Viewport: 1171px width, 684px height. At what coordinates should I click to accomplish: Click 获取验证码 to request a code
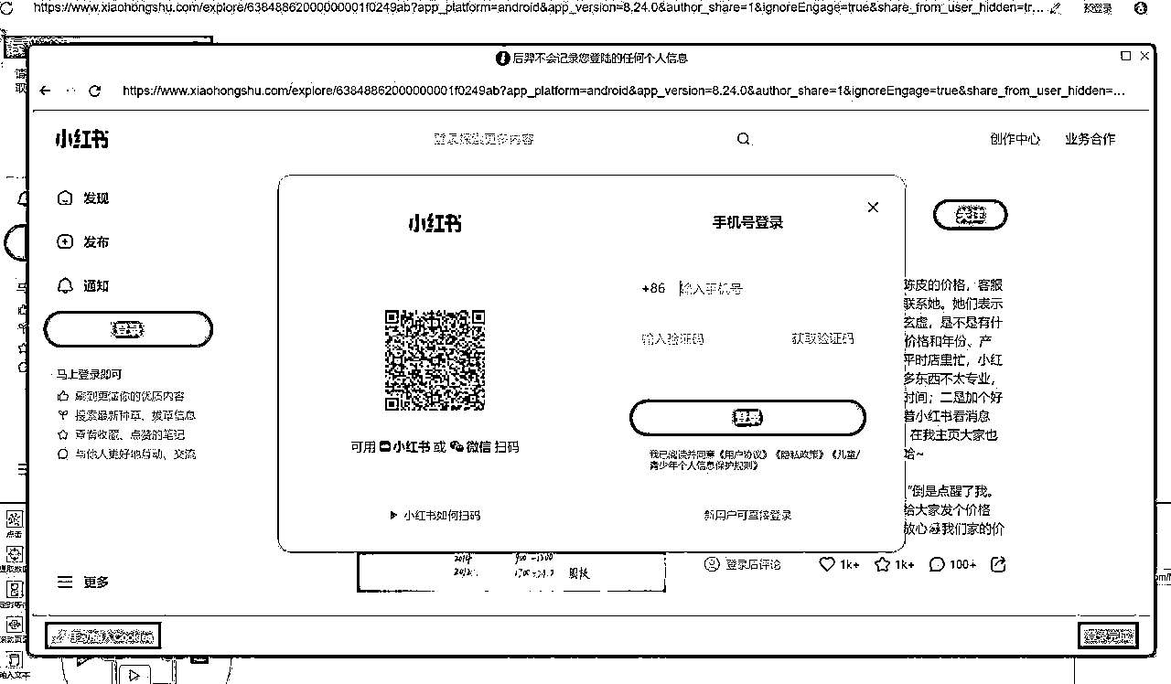click(822, 338)
